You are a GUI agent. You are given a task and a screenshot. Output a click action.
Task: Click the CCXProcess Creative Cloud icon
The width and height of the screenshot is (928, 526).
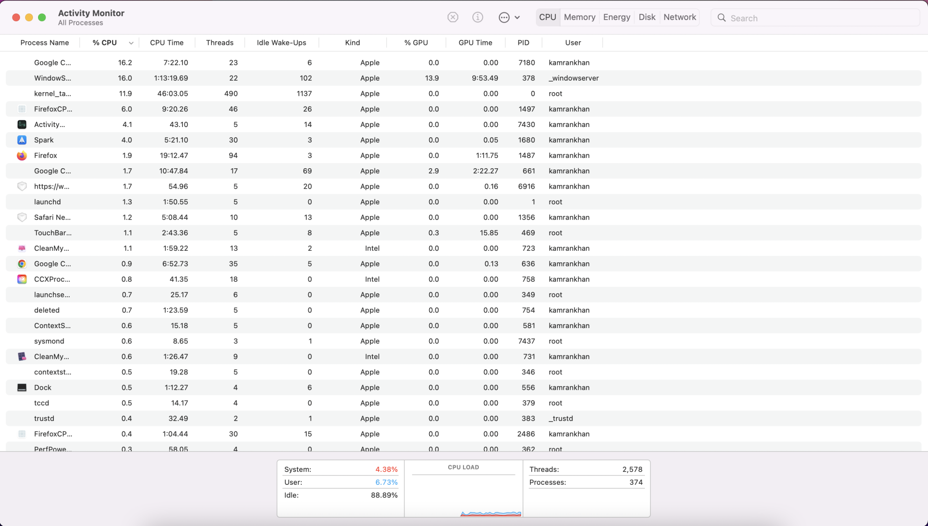click(22, 279)
